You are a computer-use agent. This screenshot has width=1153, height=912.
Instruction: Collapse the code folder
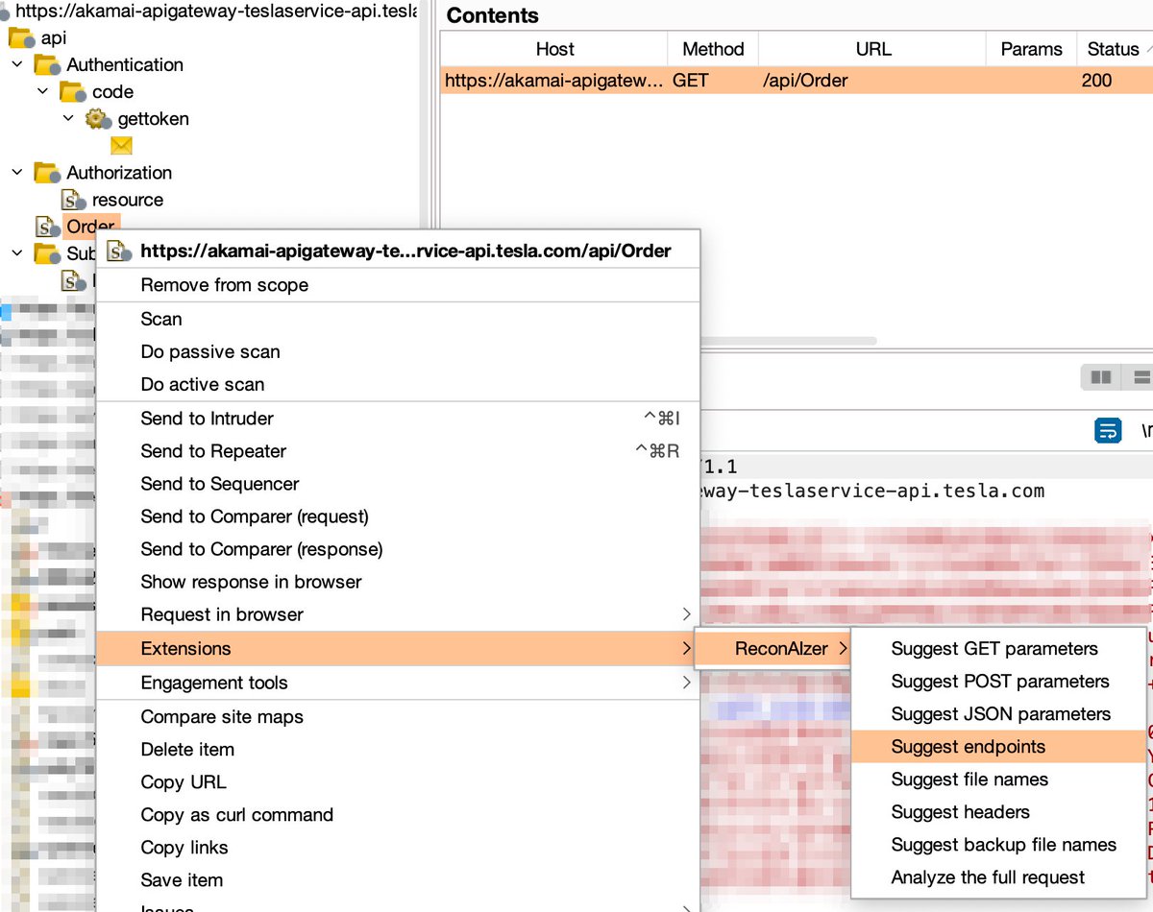(42, 91)
